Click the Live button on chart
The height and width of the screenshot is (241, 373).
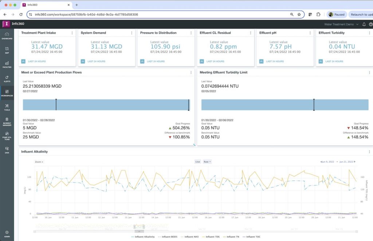pyautogui.click(x=197, y=162)
